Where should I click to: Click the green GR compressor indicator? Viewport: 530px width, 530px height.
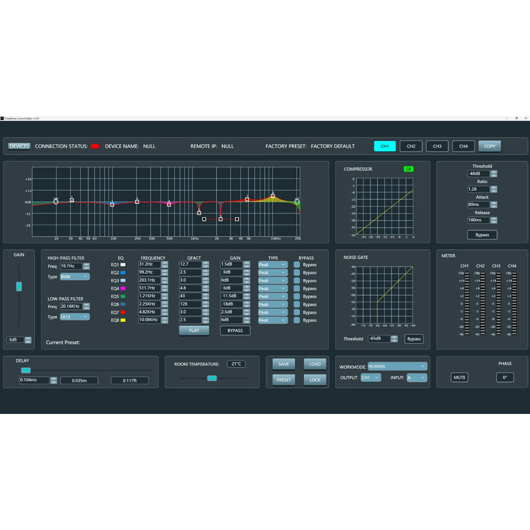click(408, 169)
